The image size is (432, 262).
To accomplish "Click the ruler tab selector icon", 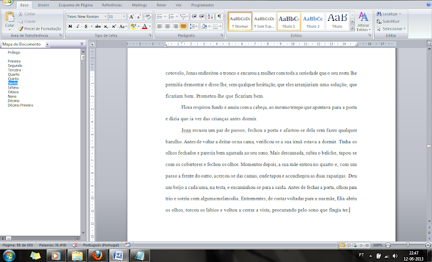I will pyautogui.click(x=92, y=44).
